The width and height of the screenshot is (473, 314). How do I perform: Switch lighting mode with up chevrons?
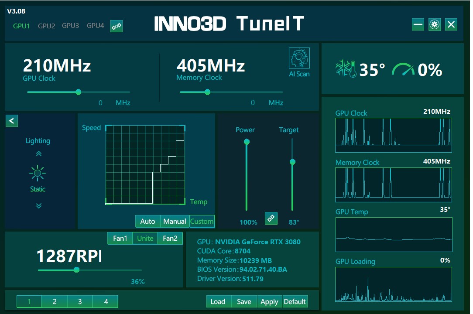(38, 154)
